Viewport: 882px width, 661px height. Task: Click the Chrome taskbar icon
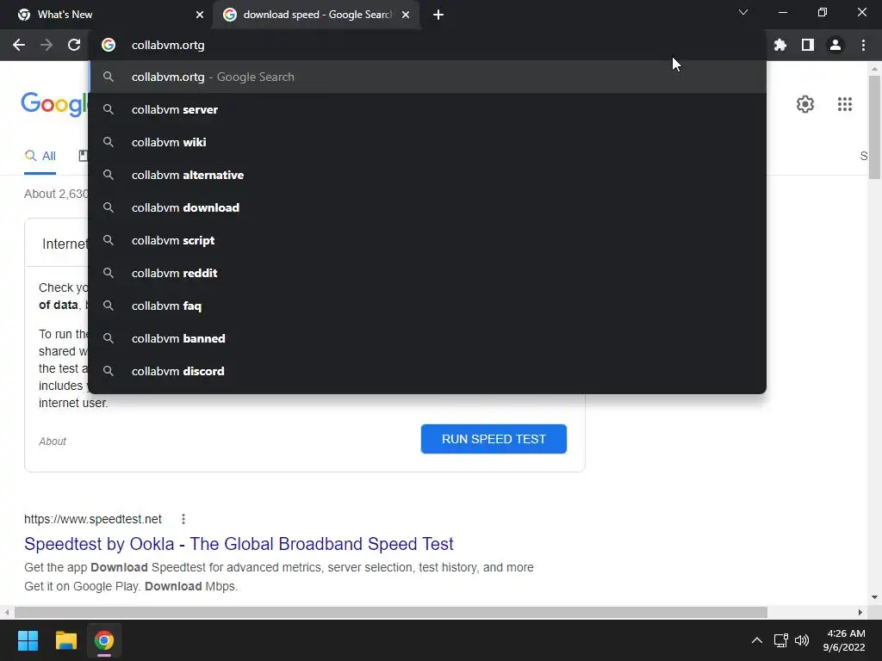tap(104, 640)
